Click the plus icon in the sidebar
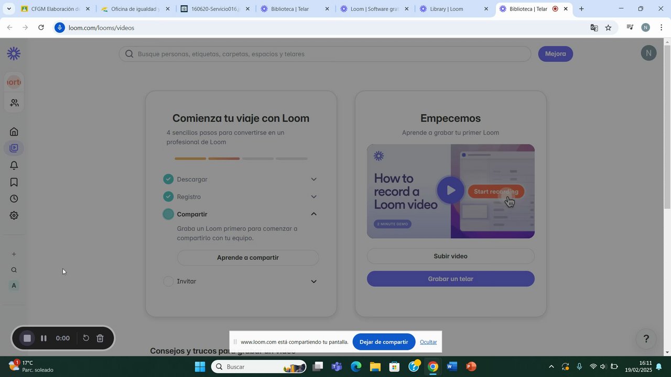Image resolution: width=671 pixels, height=377 pixels. (x=14, y=254)
